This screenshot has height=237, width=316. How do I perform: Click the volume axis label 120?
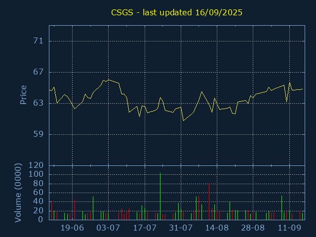click(36, 165)
